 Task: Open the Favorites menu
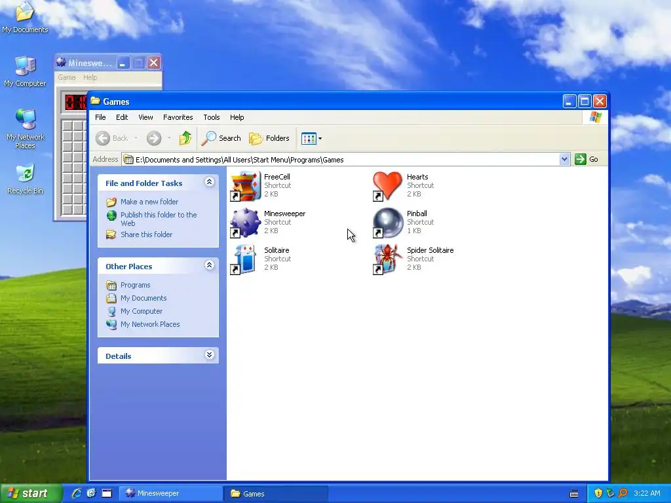coord(178,117)
